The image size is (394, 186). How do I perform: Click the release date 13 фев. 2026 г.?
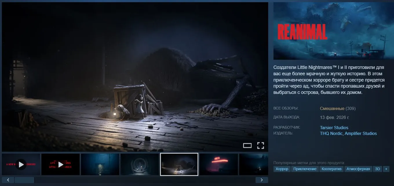tap(335, 118)
